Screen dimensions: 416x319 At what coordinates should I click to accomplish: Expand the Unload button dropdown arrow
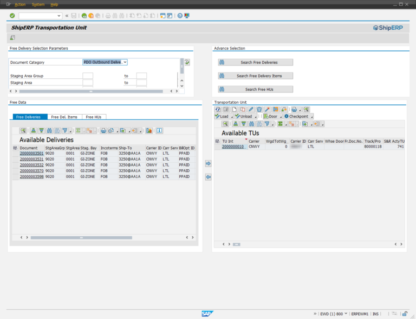256,117
